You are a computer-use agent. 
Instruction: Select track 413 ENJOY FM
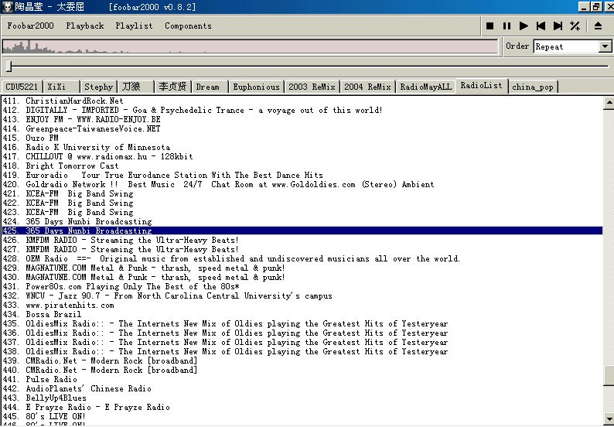[x=302, y=119]
